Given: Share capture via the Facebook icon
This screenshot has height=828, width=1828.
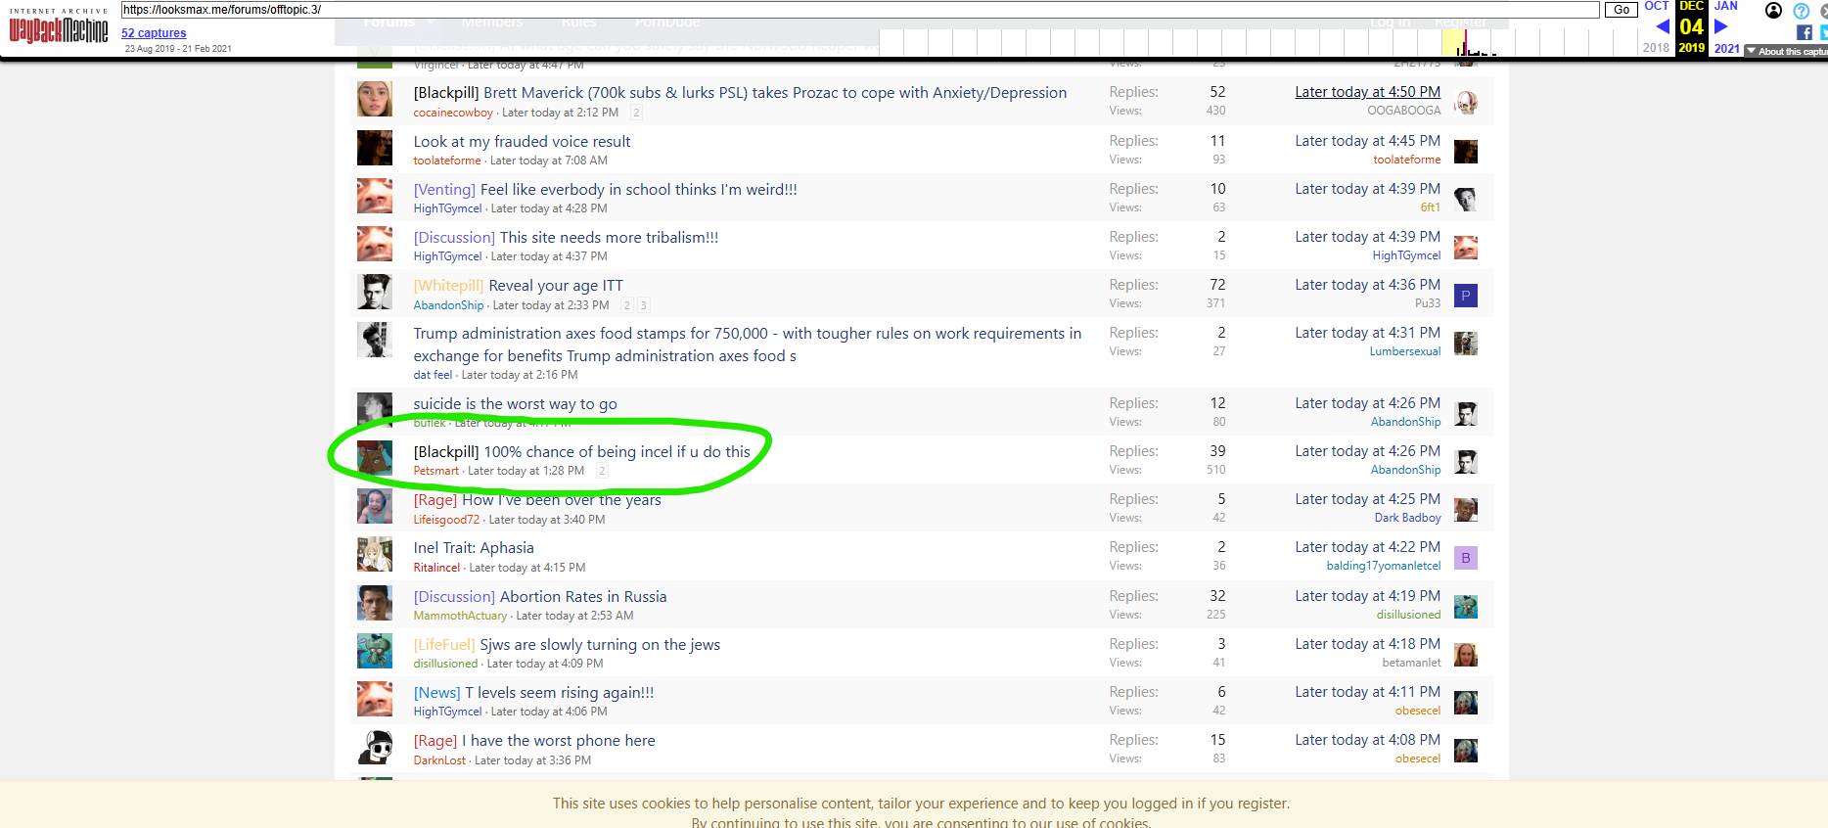Looking at the screenshot, I should point(1805,32).
